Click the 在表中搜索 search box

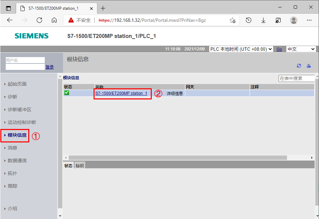click(296, 78)
